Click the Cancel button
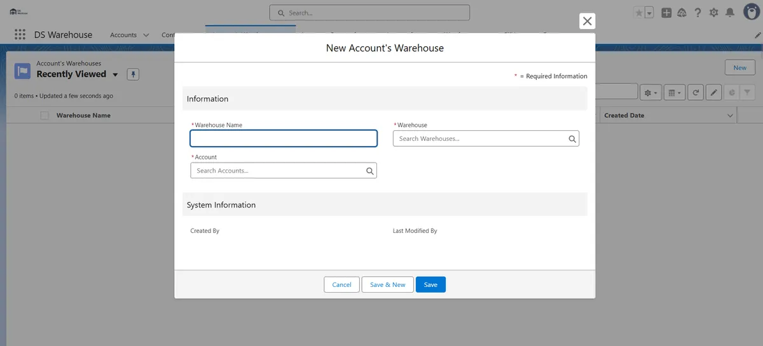The image size is (763, 346). pos(341,284)
